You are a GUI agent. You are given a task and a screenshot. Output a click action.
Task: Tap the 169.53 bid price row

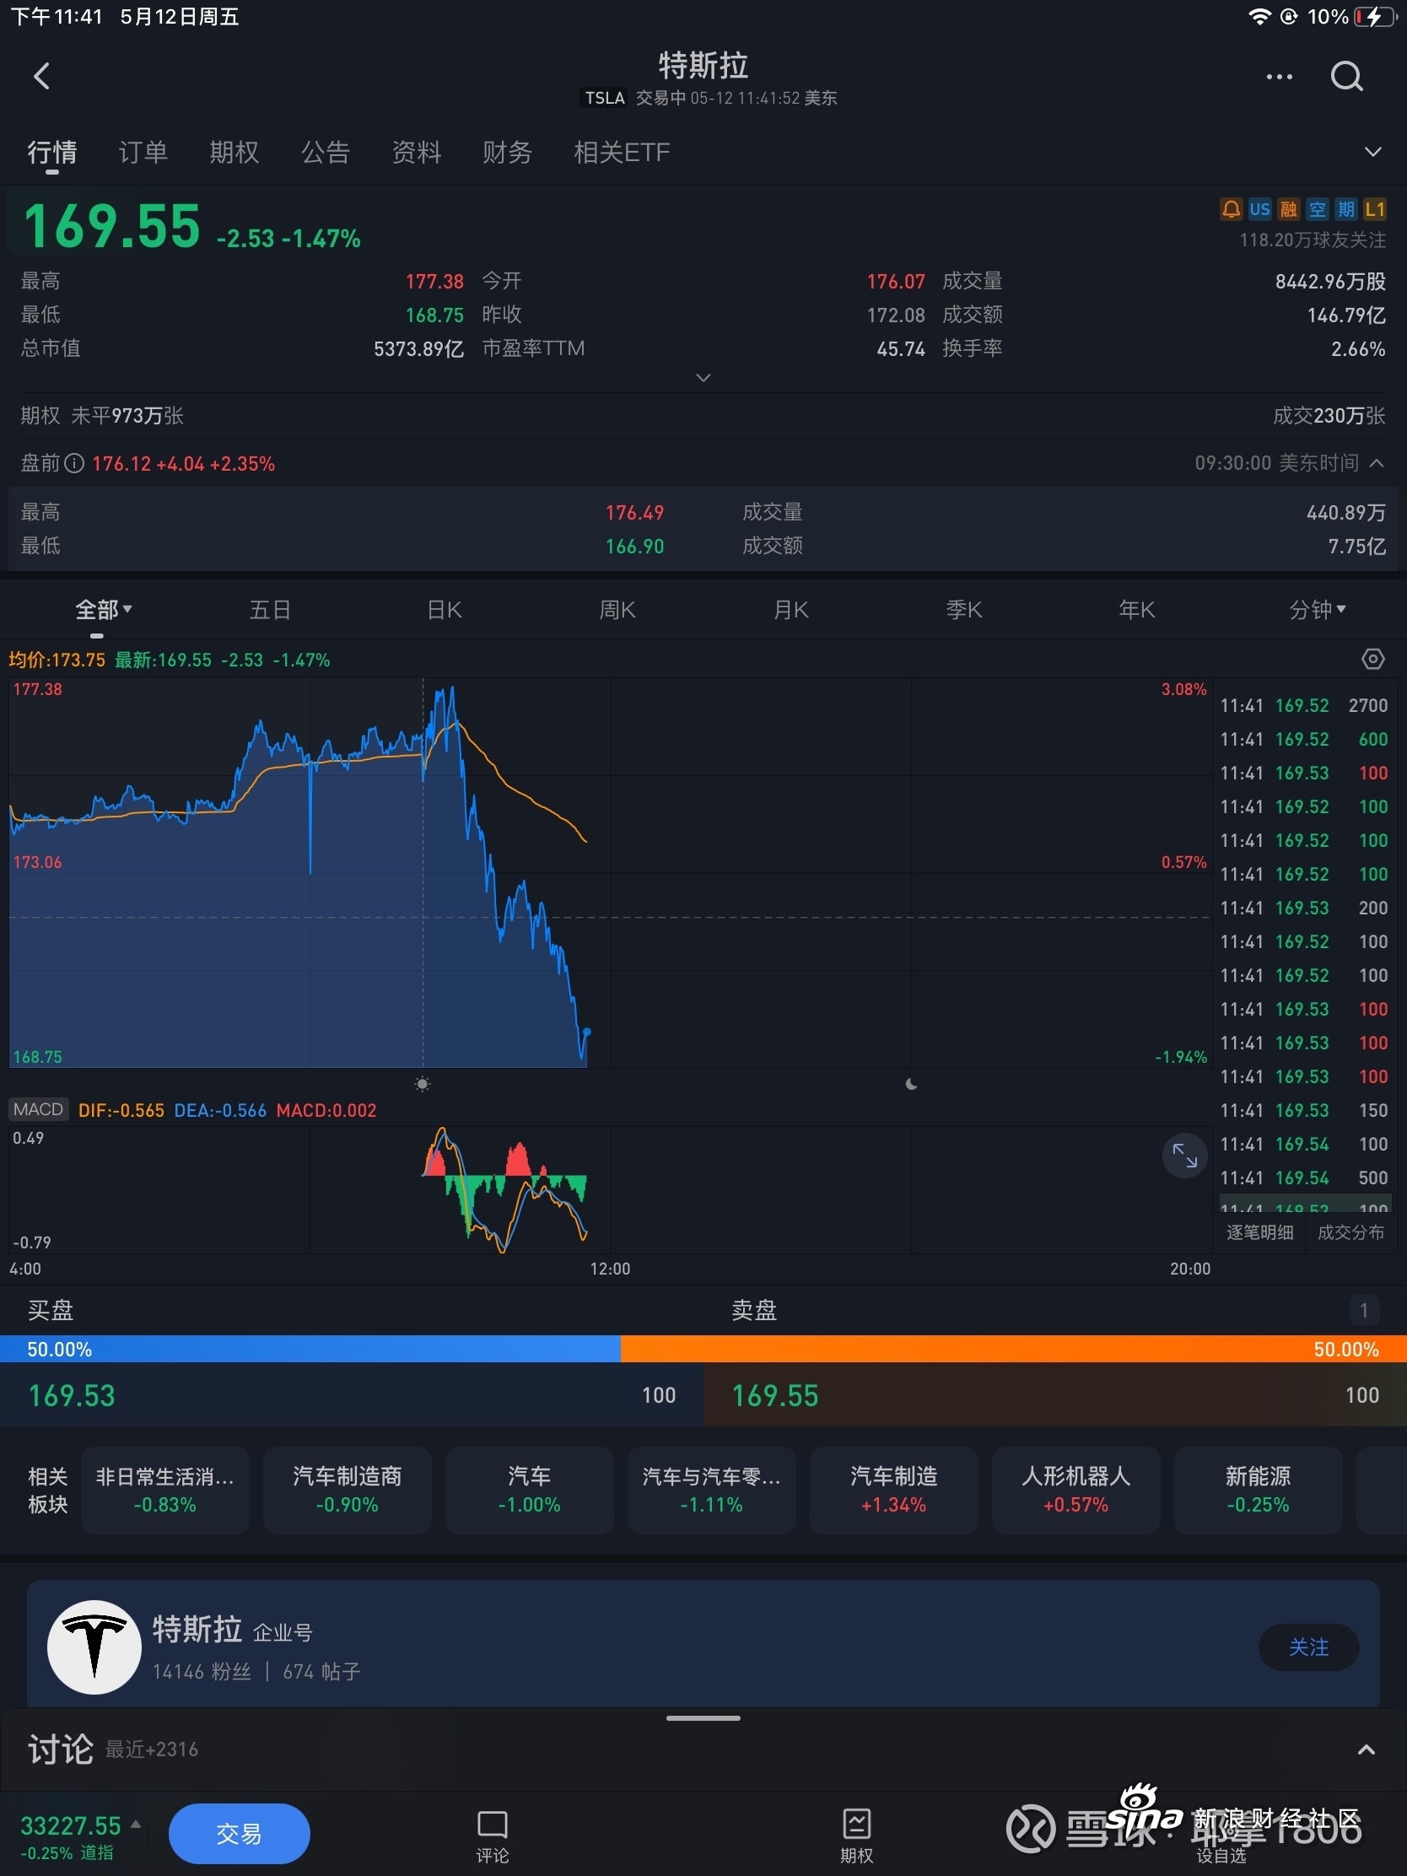351,1395
